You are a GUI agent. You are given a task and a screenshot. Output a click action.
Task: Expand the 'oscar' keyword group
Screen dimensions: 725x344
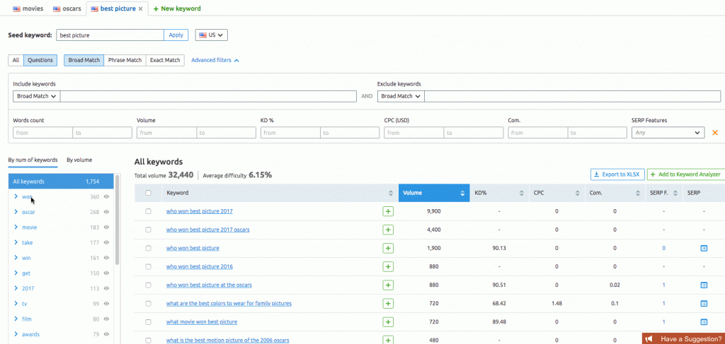(16, 212)
